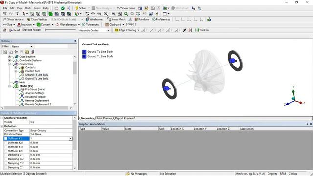Viewport: 313px width, 176px height.
Task: Open the Units menu
Action: [28, 8]
